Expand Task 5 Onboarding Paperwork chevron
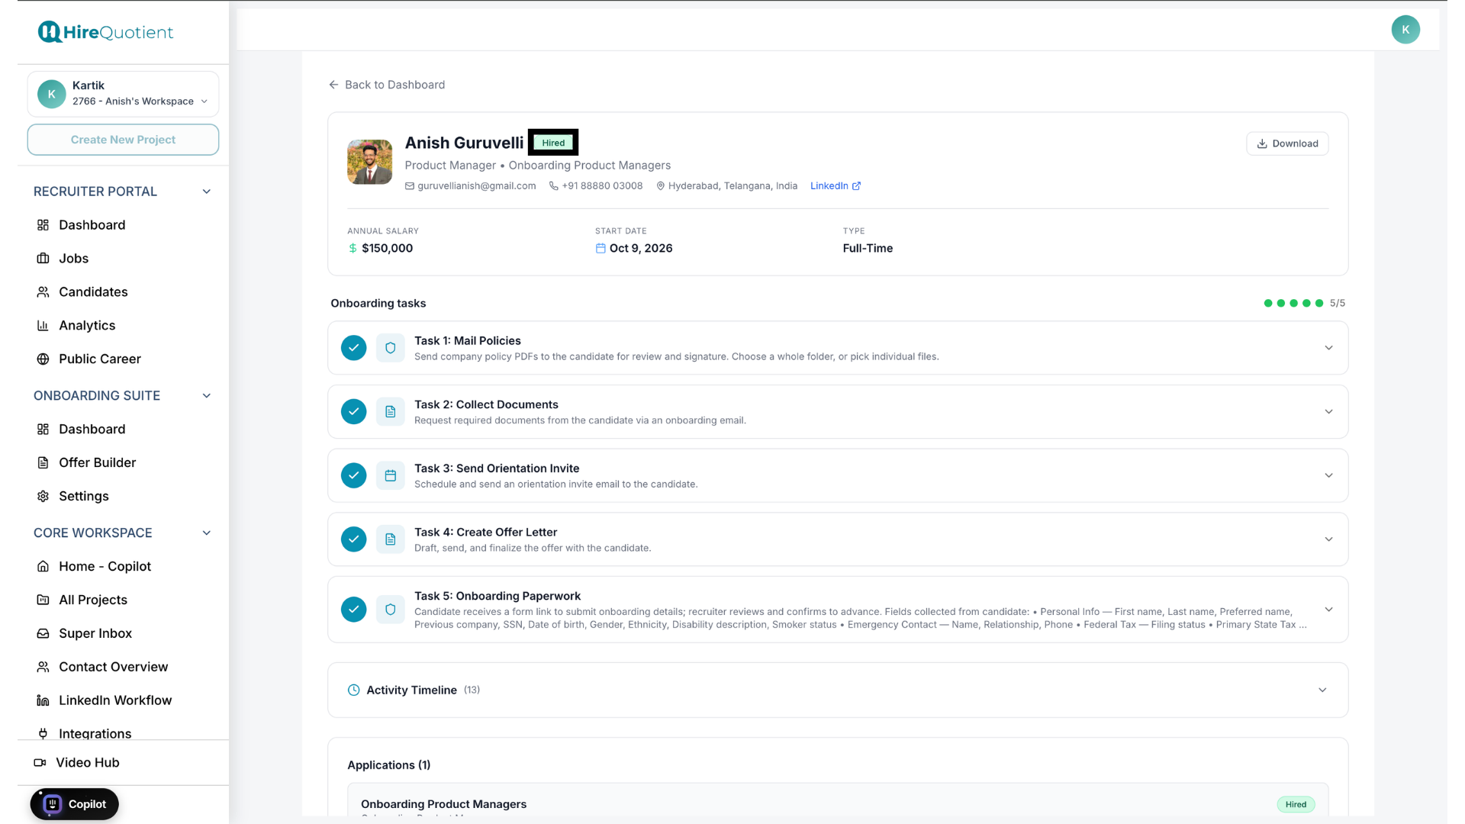 pos(1328,610)
